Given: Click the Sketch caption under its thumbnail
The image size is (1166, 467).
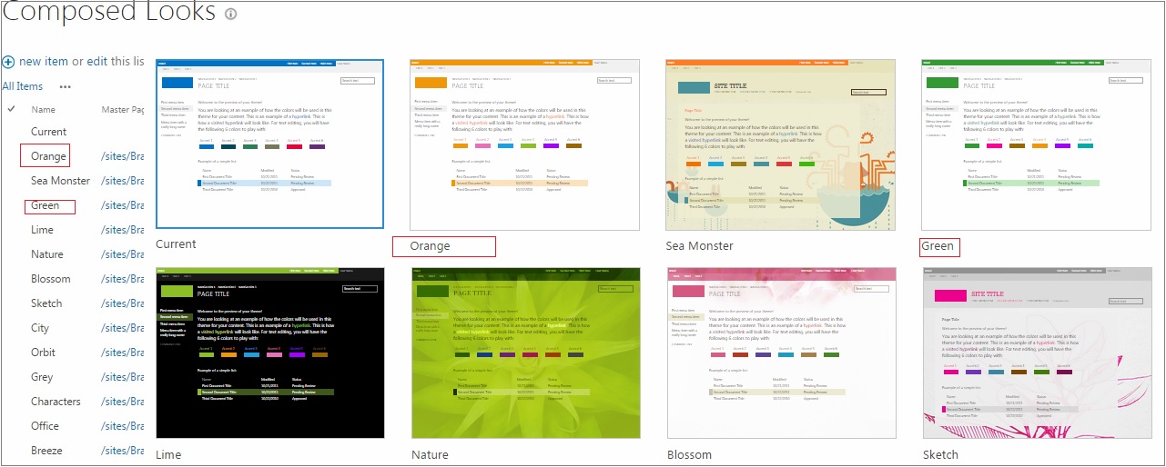Looking at the screenshot, I should pos(940,454).
